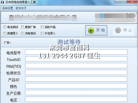This screenshot has width=138, height=103.
Task: Click the app logo icon in title bar
Action: pyautogui.click(x=2, y=2)
